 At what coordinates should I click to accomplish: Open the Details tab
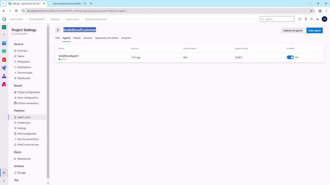click(77, 38)
